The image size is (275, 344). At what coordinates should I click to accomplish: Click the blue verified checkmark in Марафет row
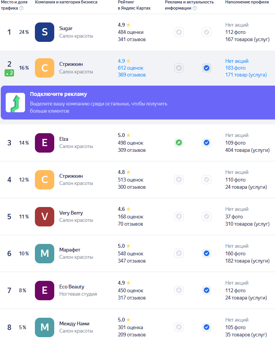pyautogui.click(x=206, y=253)
